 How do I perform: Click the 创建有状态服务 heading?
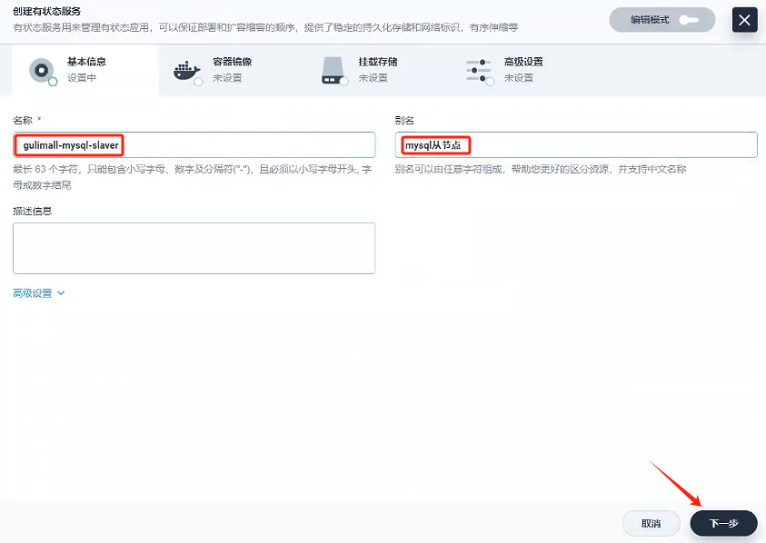coord(47,11)
